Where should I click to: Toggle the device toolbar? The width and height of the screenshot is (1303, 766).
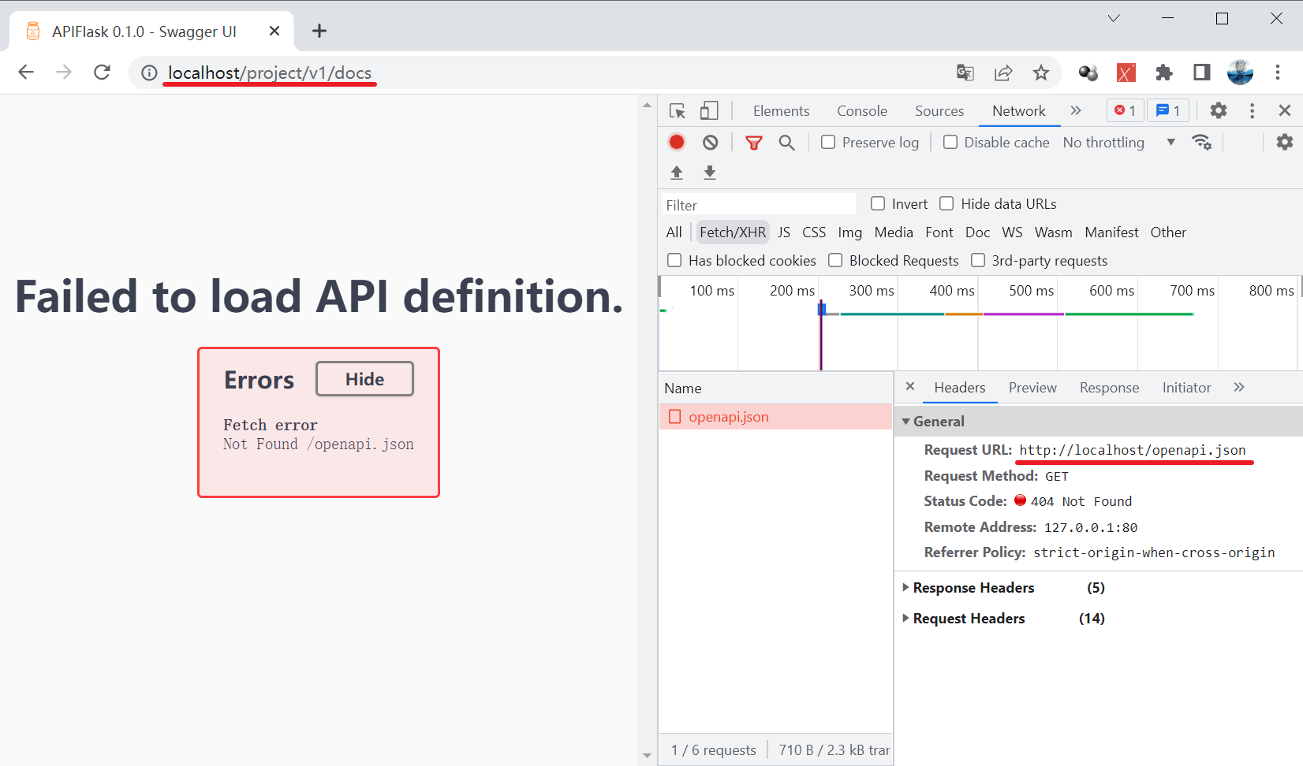point(708,110)
